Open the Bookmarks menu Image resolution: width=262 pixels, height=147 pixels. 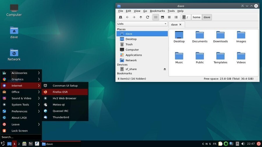tap(157, 11)
